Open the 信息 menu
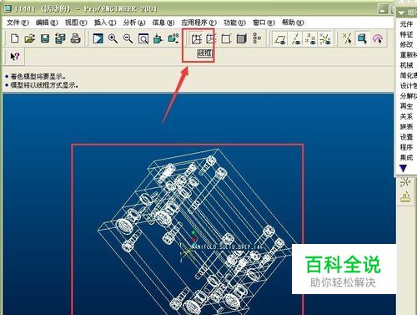Image resolution: width=417 pixels, height=315 pixels. pyautogui.click(x=163, y=23)
